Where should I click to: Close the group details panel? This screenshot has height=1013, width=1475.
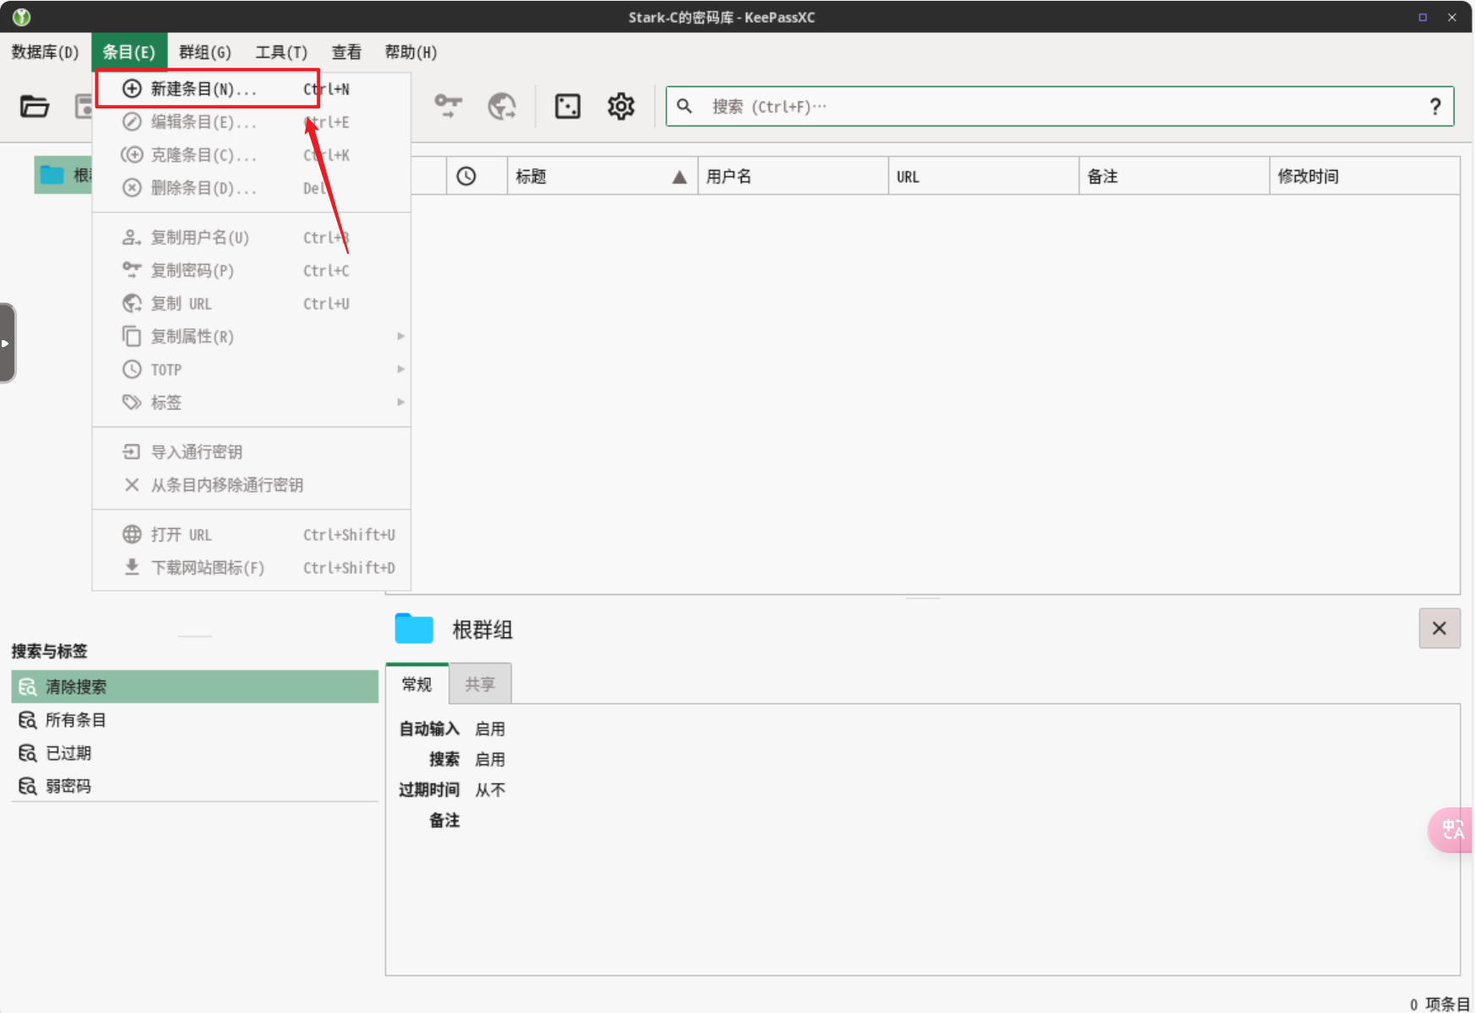(x=1439, y=628)
